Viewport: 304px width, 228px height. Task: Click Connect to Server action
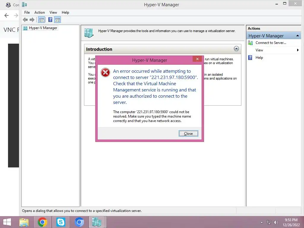click(271, 43)
